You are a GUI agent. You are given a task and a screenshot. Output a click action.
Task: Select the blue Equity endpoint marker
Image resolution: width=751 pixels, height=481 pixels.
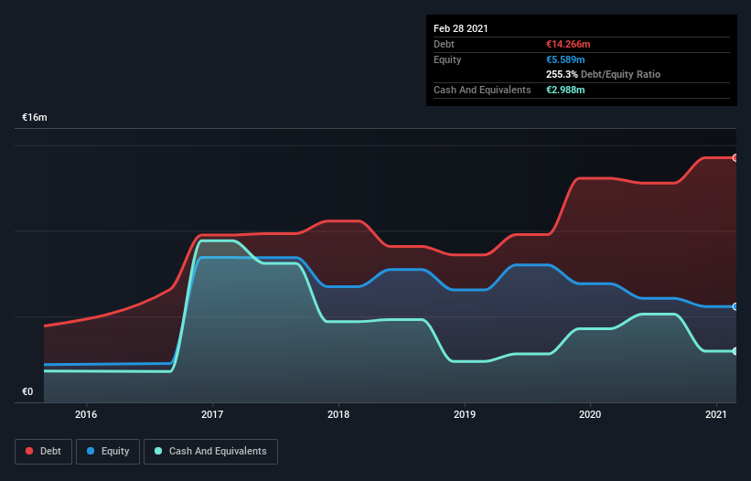click(735, 306)
